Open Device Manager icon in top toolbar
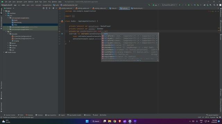The height and width of the screenshot is (124, 222). point(207,5)
